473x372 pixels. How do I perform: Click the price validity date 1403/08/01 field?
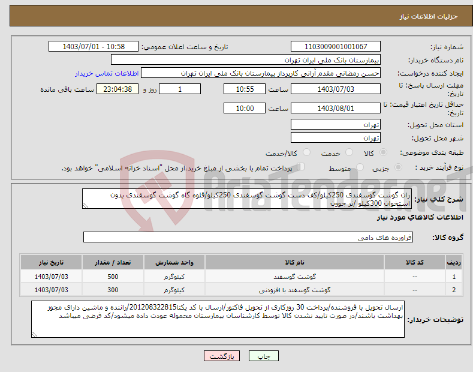[x=336, y=108]
